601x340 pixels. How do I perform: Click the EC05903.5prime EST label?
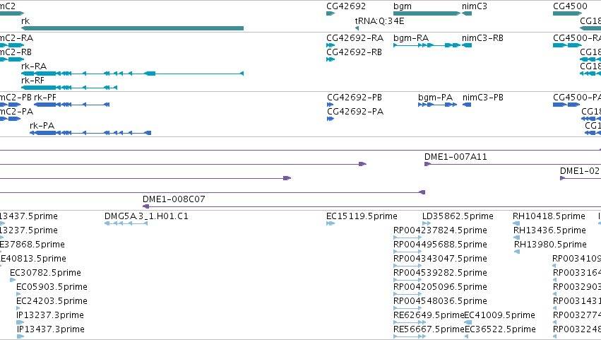pos(52,287)
